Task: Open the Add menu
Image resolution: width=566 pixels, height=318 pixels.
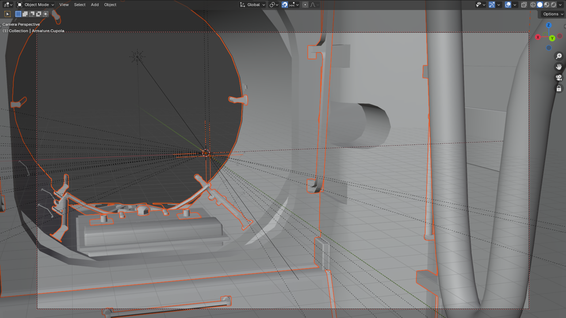Action: (95, 4)
